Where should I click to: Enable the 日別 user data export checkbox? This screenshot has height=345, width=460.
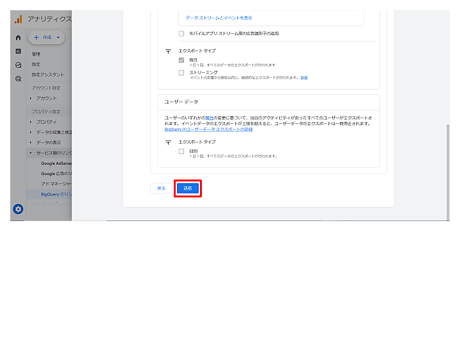[181, 151]
